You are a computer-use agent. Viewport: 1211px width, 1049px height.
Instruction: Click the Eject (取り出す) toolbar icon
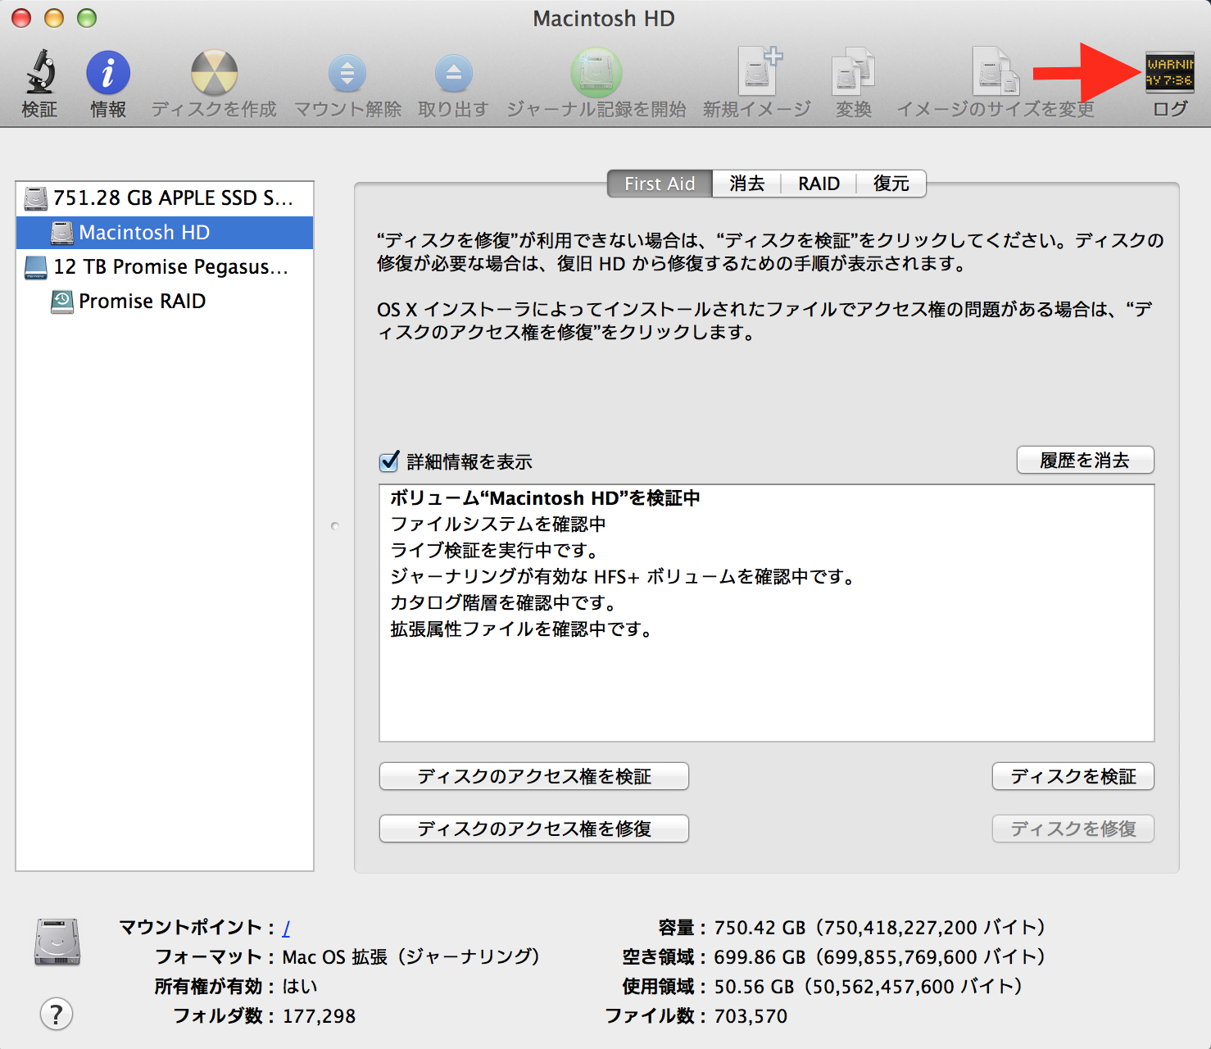(453, 73)
